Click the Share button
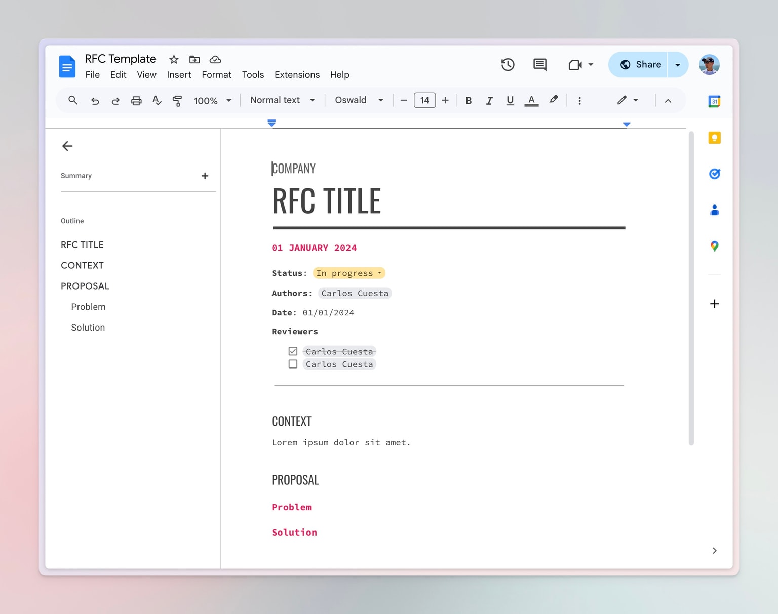 point(640,65)
